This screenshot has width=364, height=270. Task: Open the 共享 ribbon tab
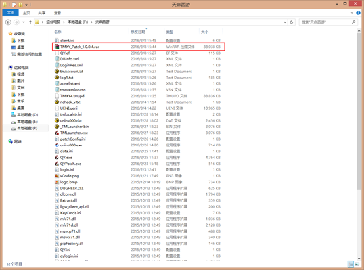coord(42,13)
